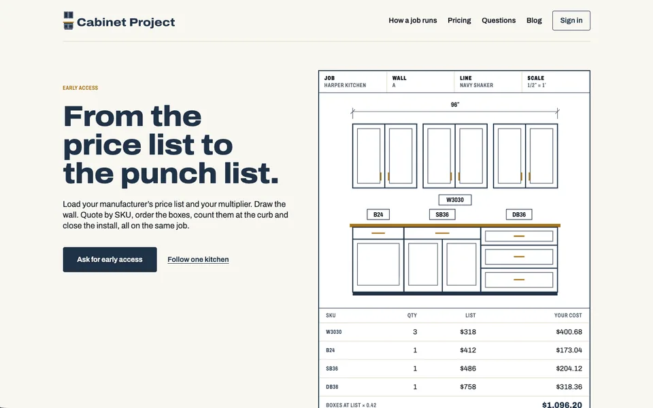Viewport: 653px width, 408px height.
Task: Open the How a job runs page
Action: point(413,20)
